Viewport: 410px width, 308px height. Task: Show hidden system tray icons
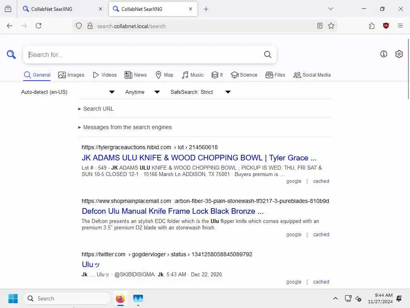tap(336, 298)
